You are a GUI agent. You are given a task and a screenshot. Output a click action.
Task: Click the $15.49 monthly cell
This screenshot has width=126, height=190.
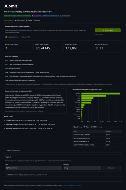point(114,138)
